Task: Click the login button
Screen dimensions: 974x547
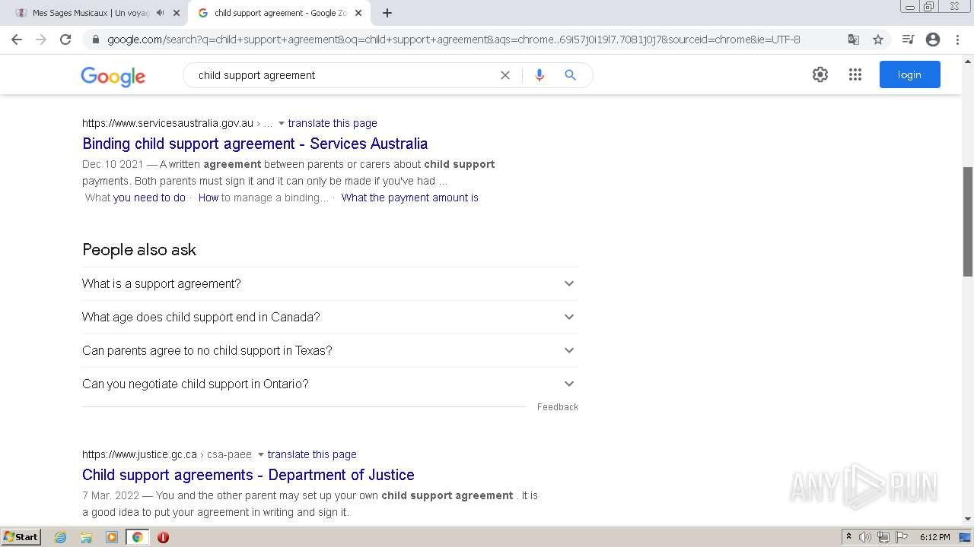Action: pyautogui.click(x=909, y=74)
